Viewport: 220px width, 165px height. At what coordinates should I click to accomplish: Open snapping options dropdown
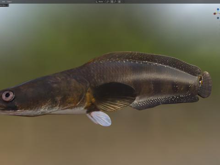(x=115, y=2)
